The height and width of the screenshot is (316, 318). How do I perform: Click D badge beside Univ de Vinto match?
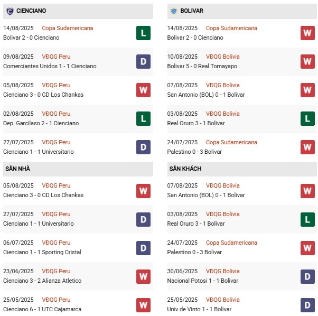click(x=307, y=304)
